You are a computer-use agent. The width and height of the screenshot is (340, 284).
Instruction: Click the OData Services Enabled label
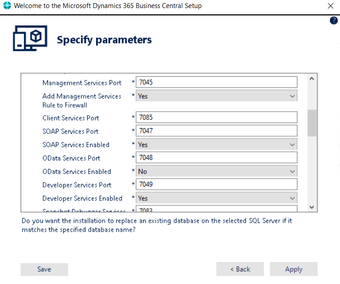coord(77,171)
